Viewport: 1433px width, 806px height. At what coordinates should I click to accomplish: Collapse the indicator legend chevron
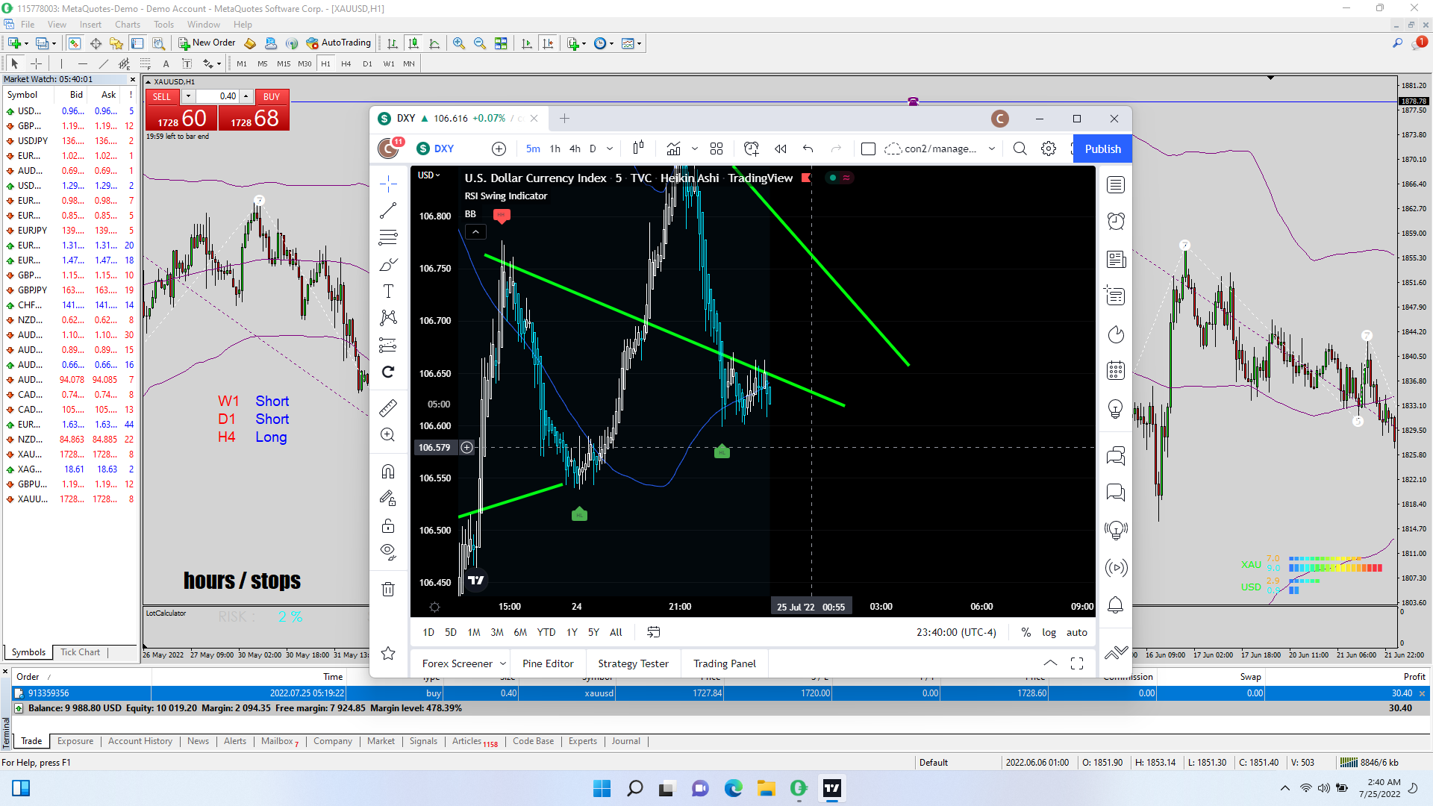click(x=475, y=232)
